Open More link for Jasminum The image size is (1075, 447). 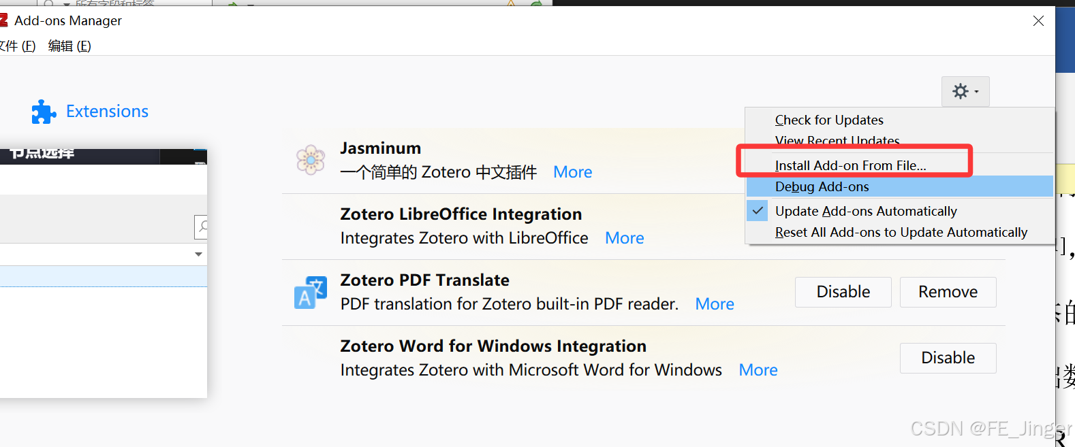click(573, 172)
